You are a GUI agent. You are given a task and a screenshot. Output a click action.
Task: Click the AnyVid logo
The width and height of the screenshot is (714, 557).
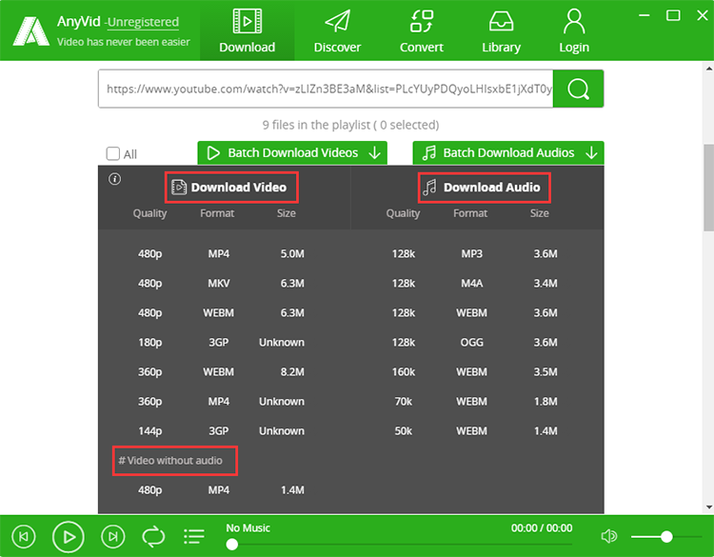[31, 31]
